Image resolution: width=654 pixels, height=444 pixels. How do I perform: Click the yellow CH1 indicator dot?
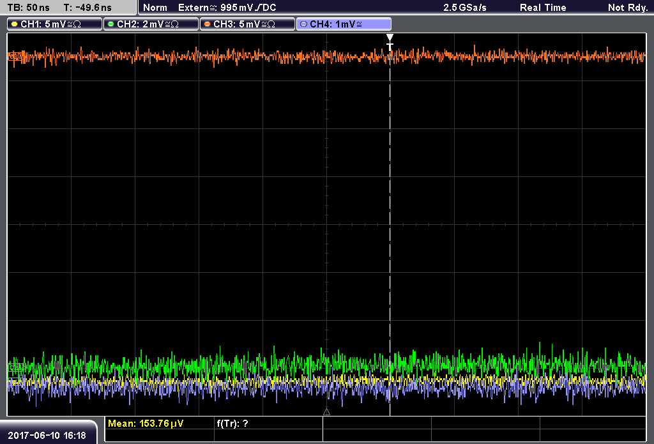(x=15, y=24)
